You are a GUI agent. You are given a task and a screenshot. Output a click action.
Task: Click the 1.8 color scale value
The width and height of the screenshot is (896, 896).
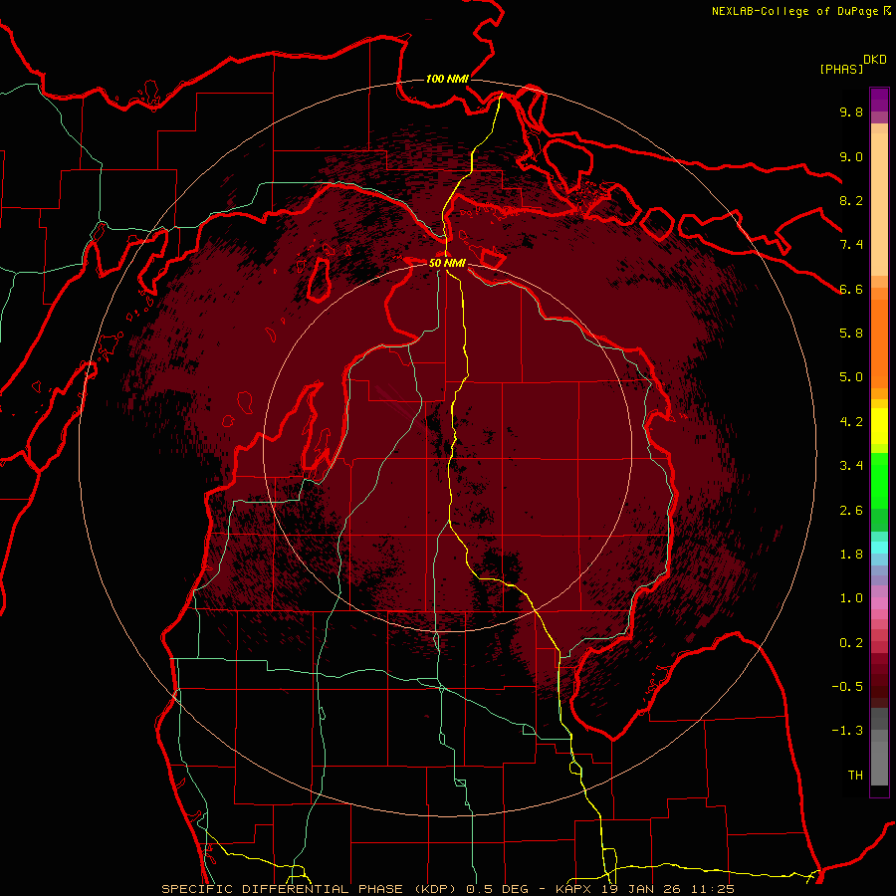click(851, 555)
